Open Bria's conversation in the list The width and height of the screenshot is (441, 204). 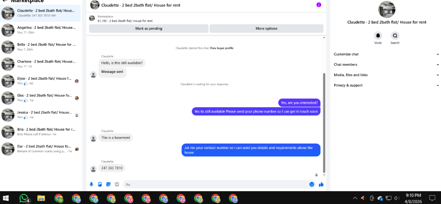(41, 132)
